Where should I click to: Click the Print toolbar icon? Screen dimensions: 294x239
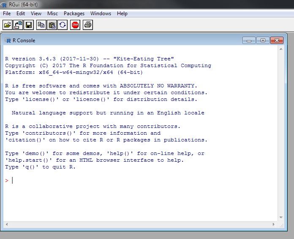click(x=88, y=25)
